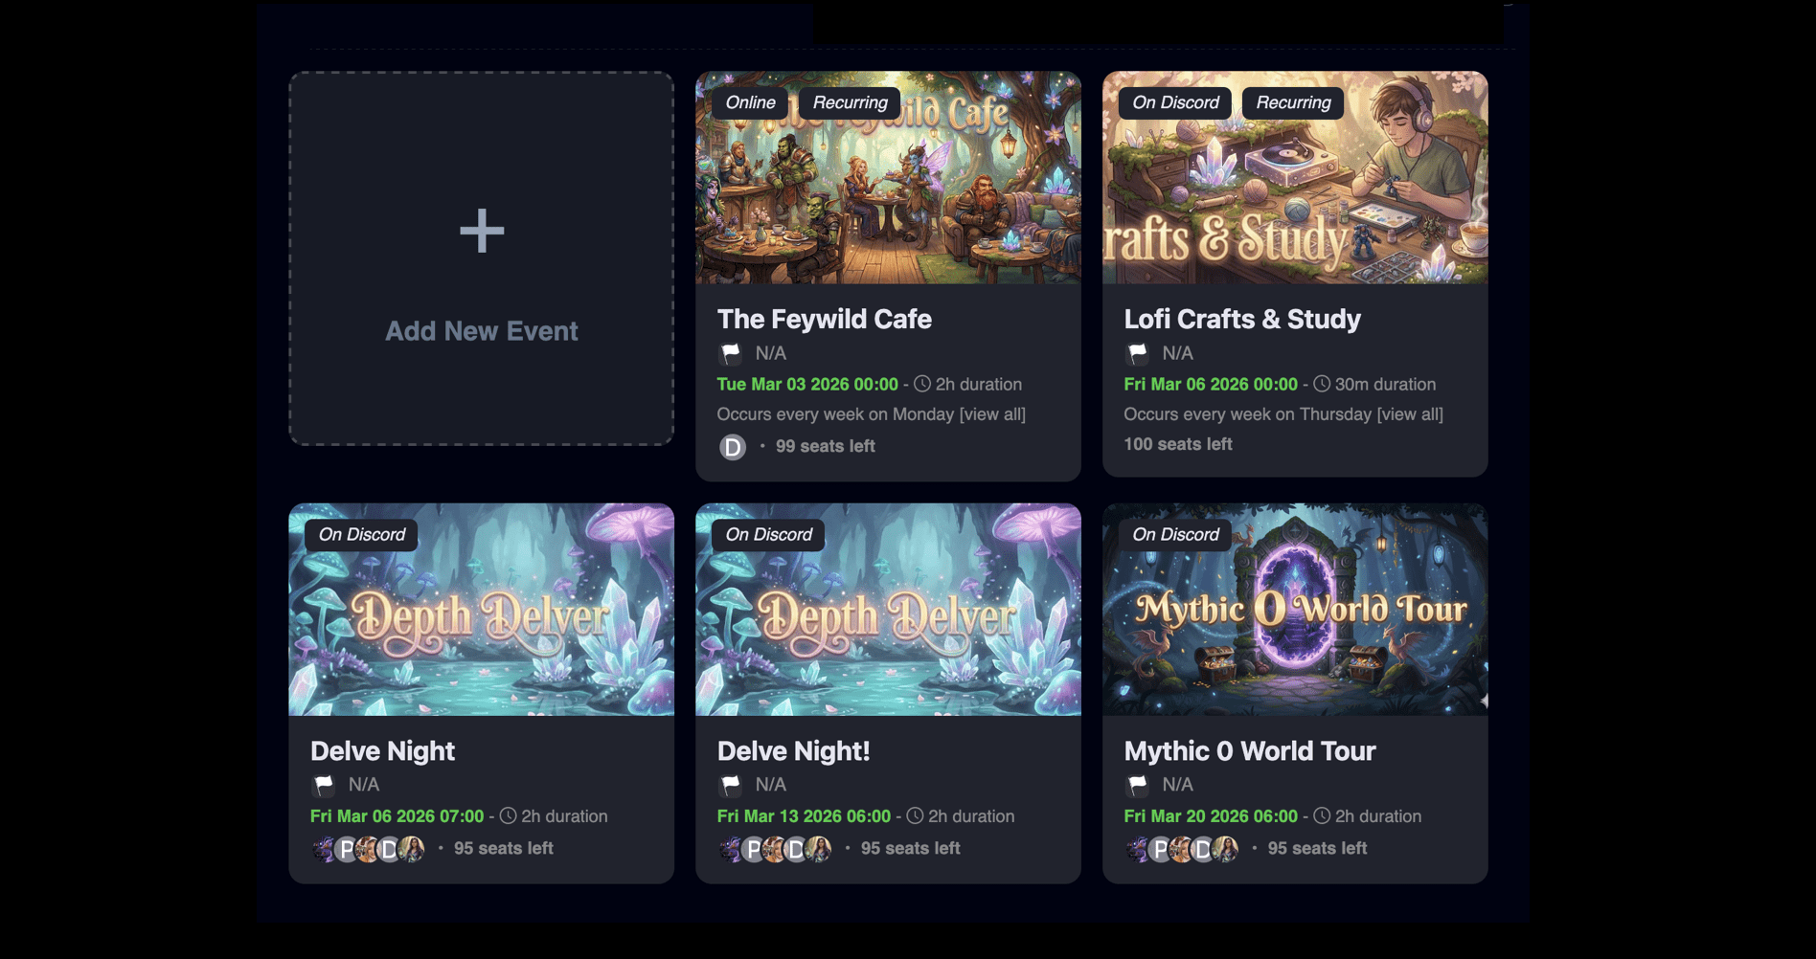Select the Add New Event card
This screenshot has height=959, width=1816.
[482, 258]
